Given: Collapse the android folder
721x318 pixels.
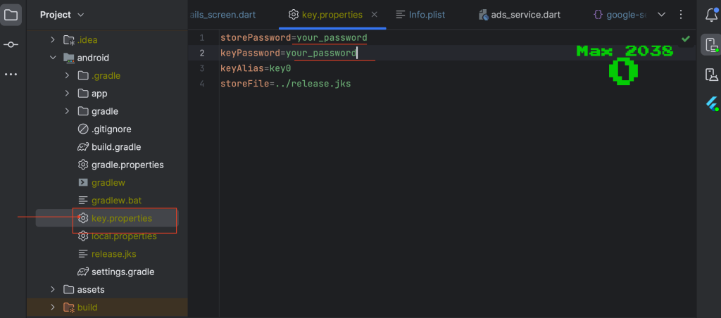Looking at the screenshot, I should [x=53, y=58].
